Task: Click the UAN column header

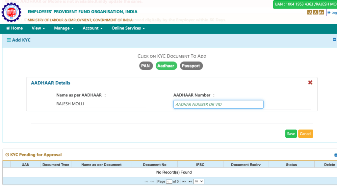Action: (x=25, y=165)
